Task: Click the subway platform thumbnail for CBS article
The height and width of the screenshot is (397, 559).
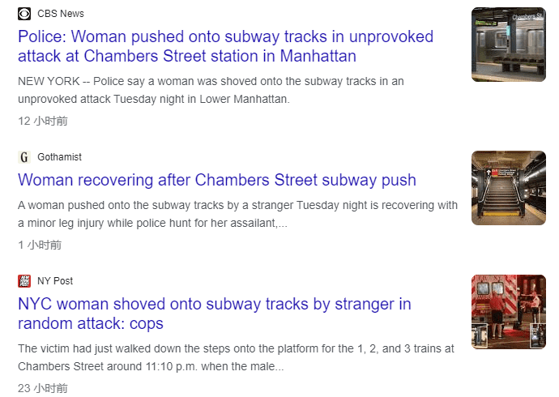Action: click(509, 45)
